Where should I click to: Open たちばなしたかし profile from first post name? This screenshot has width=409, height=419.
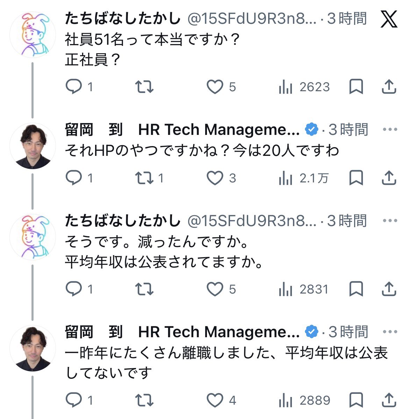point(122,19)
